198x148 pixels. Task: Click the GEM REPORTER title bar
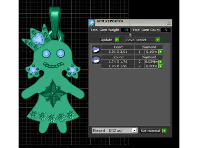coord(130,23)
